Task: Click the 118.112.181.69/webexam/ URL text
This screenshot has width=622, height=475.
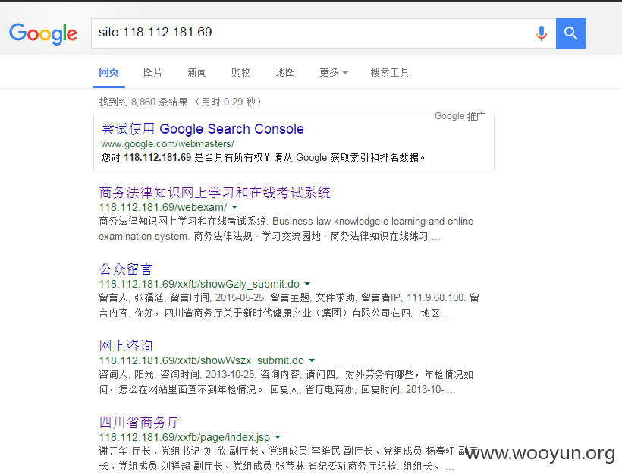Action: click(162, 207)
